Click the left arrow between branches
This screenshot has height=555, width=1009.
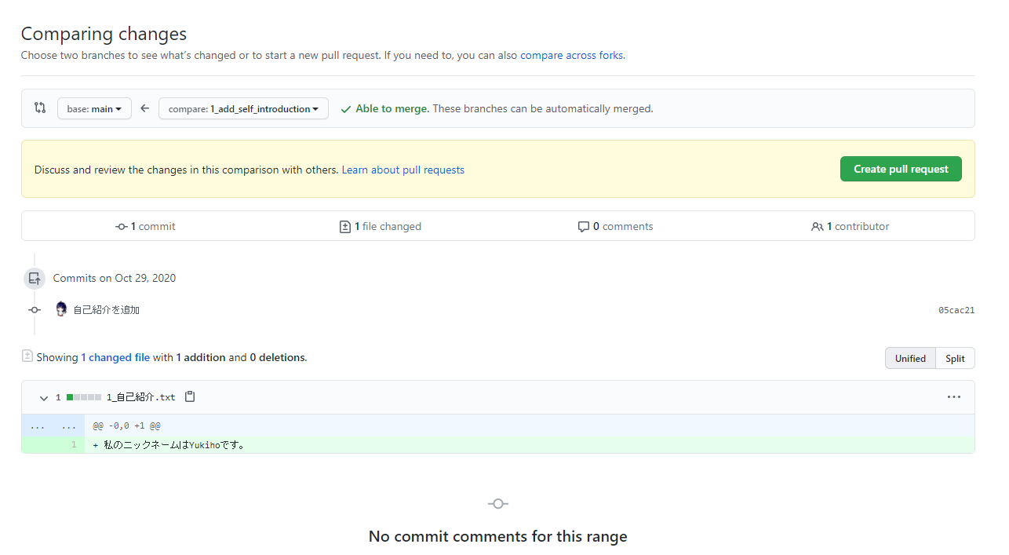(145, 108)
